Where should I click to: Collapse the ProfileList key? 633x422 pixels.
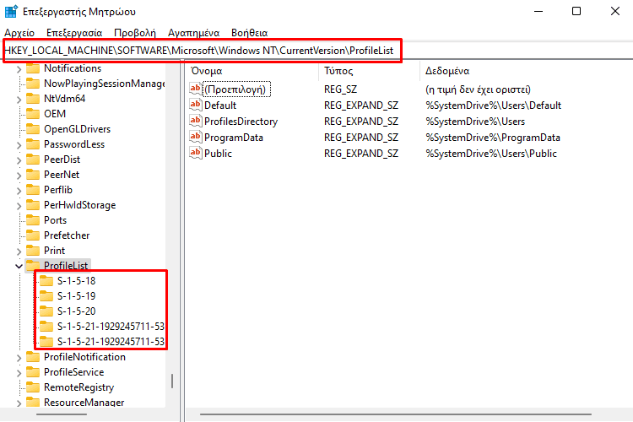pyautogui.click(x=19, y=266)
